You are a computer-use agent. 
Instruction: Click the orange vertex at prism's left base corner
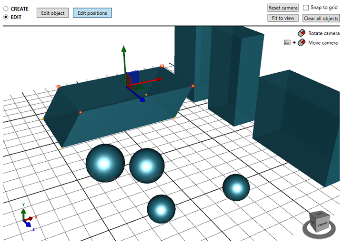pyautogui.click(x=43, y=119)
